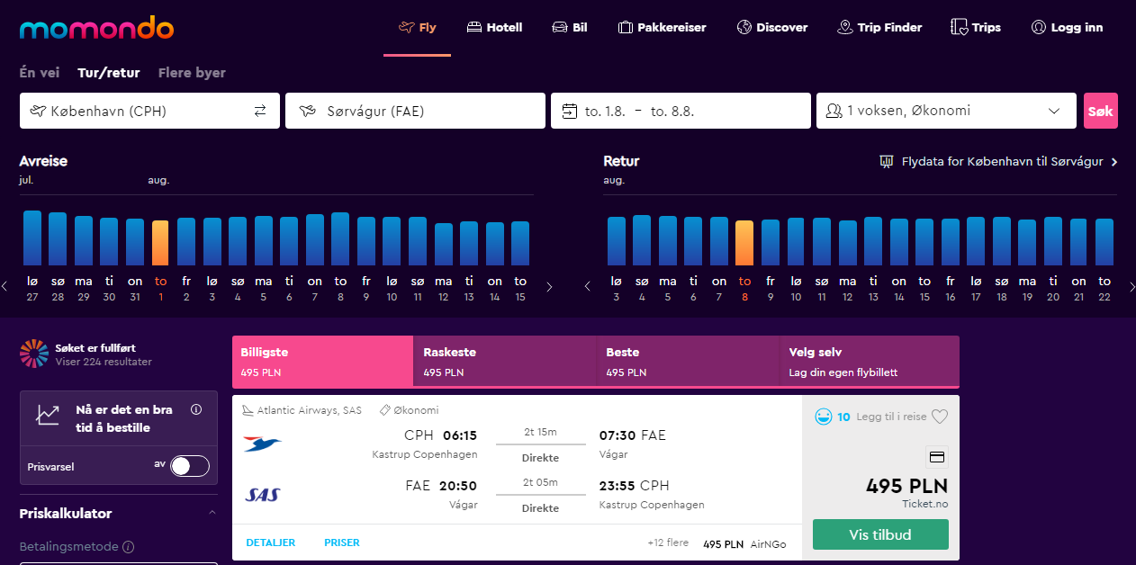Open the Hotell tab in navigation

point(494,28)
